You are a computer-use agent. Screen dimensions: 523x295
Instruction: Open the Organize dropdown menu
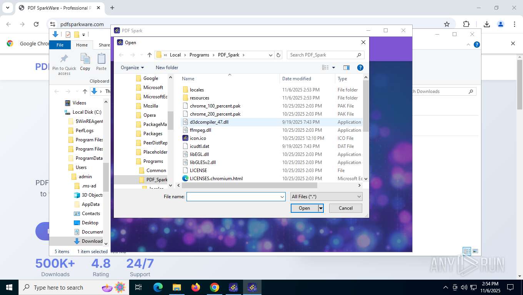(x=132, y=68)
